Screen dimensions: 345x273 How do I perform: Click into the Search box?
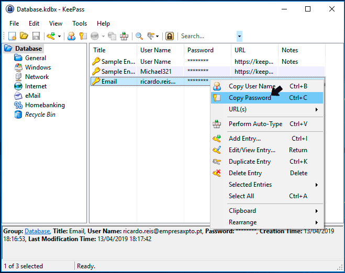[x=208, y=36]
